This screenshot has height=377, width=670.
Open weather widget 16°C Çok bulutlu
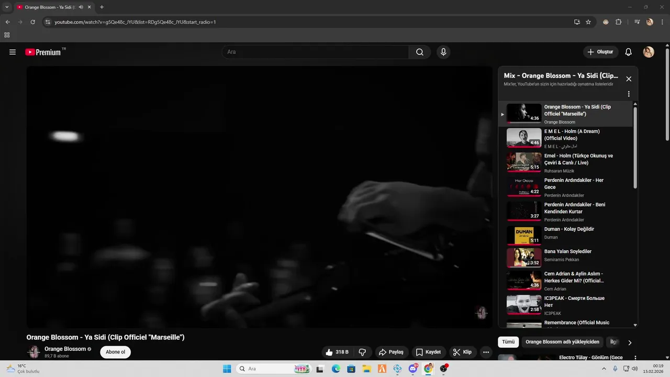pyautogui.click(x=22, y=369)
